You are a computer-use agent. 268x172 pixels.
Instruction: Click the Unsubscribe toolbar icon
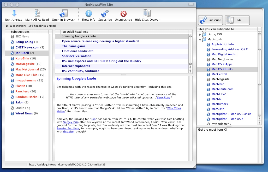tap(123, 14)
